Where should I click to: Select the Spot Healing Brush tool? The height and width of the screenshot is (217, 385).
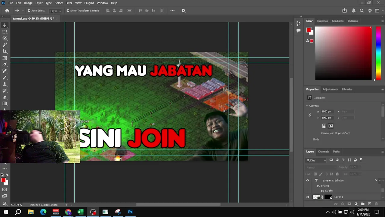(5, 71)
